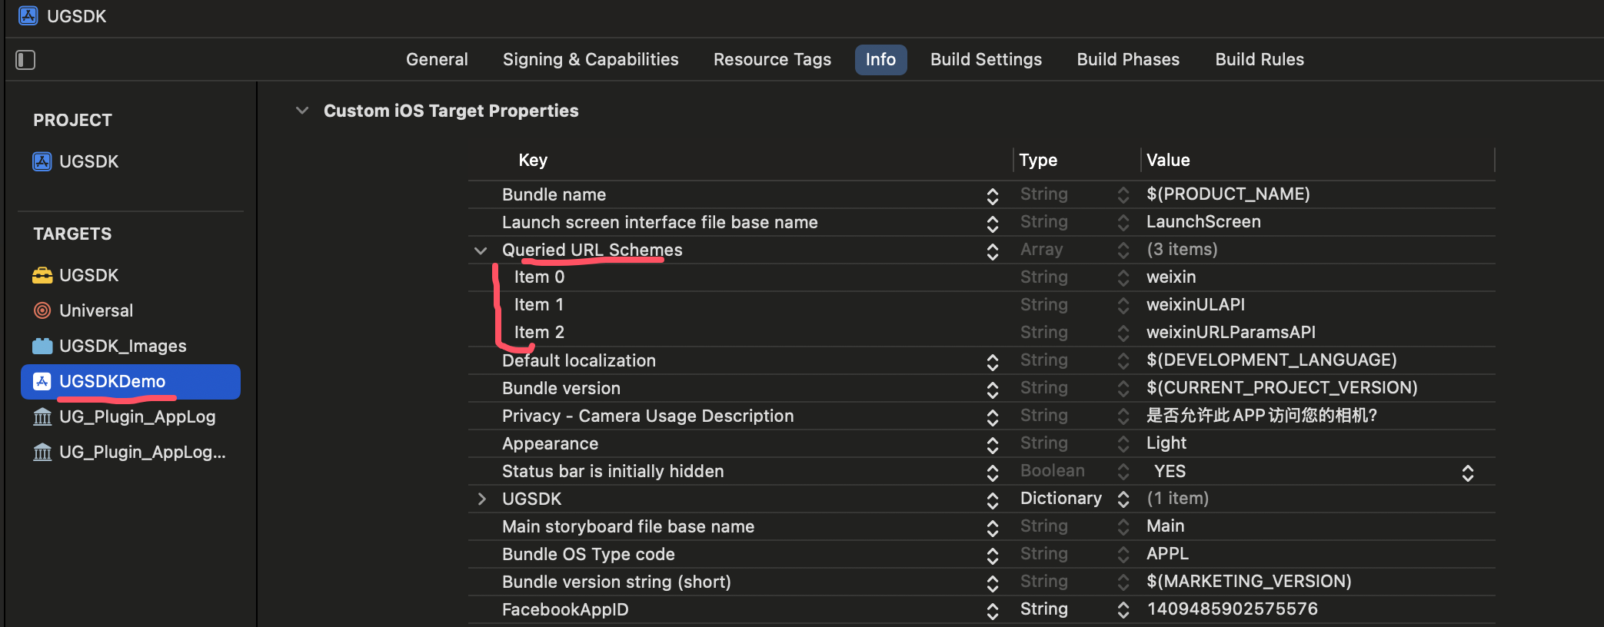Image resolution: width=1604 pixels, height=627 pixels.
Task: Open key stepper for Status bar is initially hidden
Action: (993, 473)
